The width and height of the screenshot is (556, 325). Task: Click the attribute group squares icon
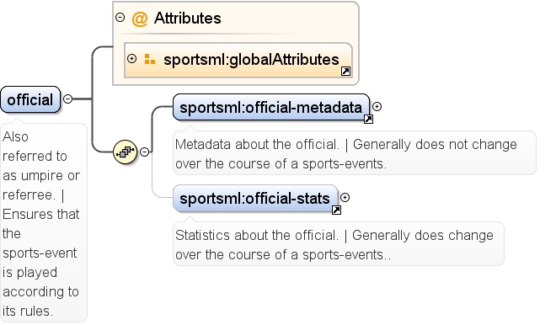(x=150, y=59)
